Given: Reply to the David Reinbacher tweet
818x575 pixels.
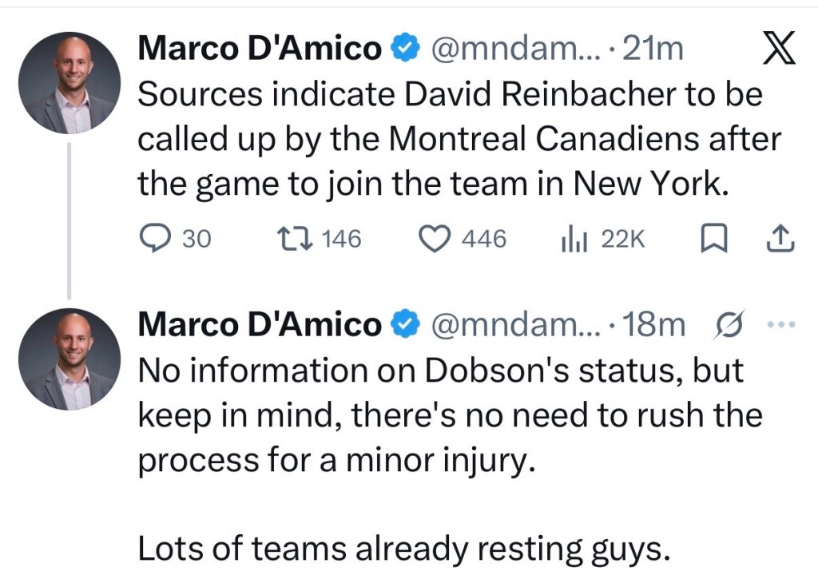Looking at the screenshot, I should (x=152, y=239).
